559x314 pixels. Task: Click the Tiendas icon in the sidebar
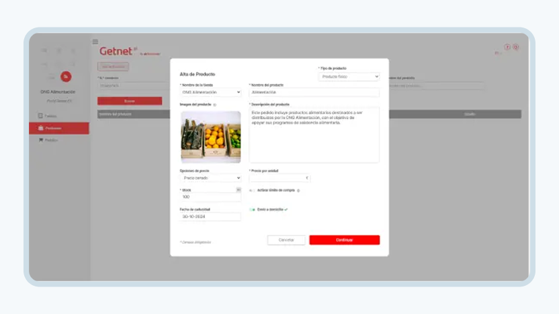point(40,115)
